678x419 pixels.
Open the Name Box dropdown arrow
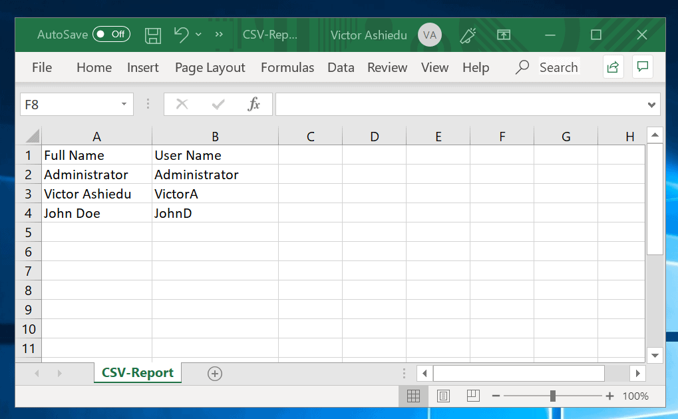pos(122,104)
